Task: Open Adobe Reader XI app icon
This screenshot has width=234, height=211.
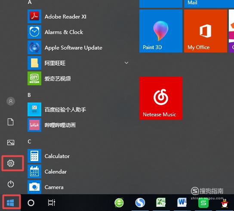Action: (x=34, y=16)
